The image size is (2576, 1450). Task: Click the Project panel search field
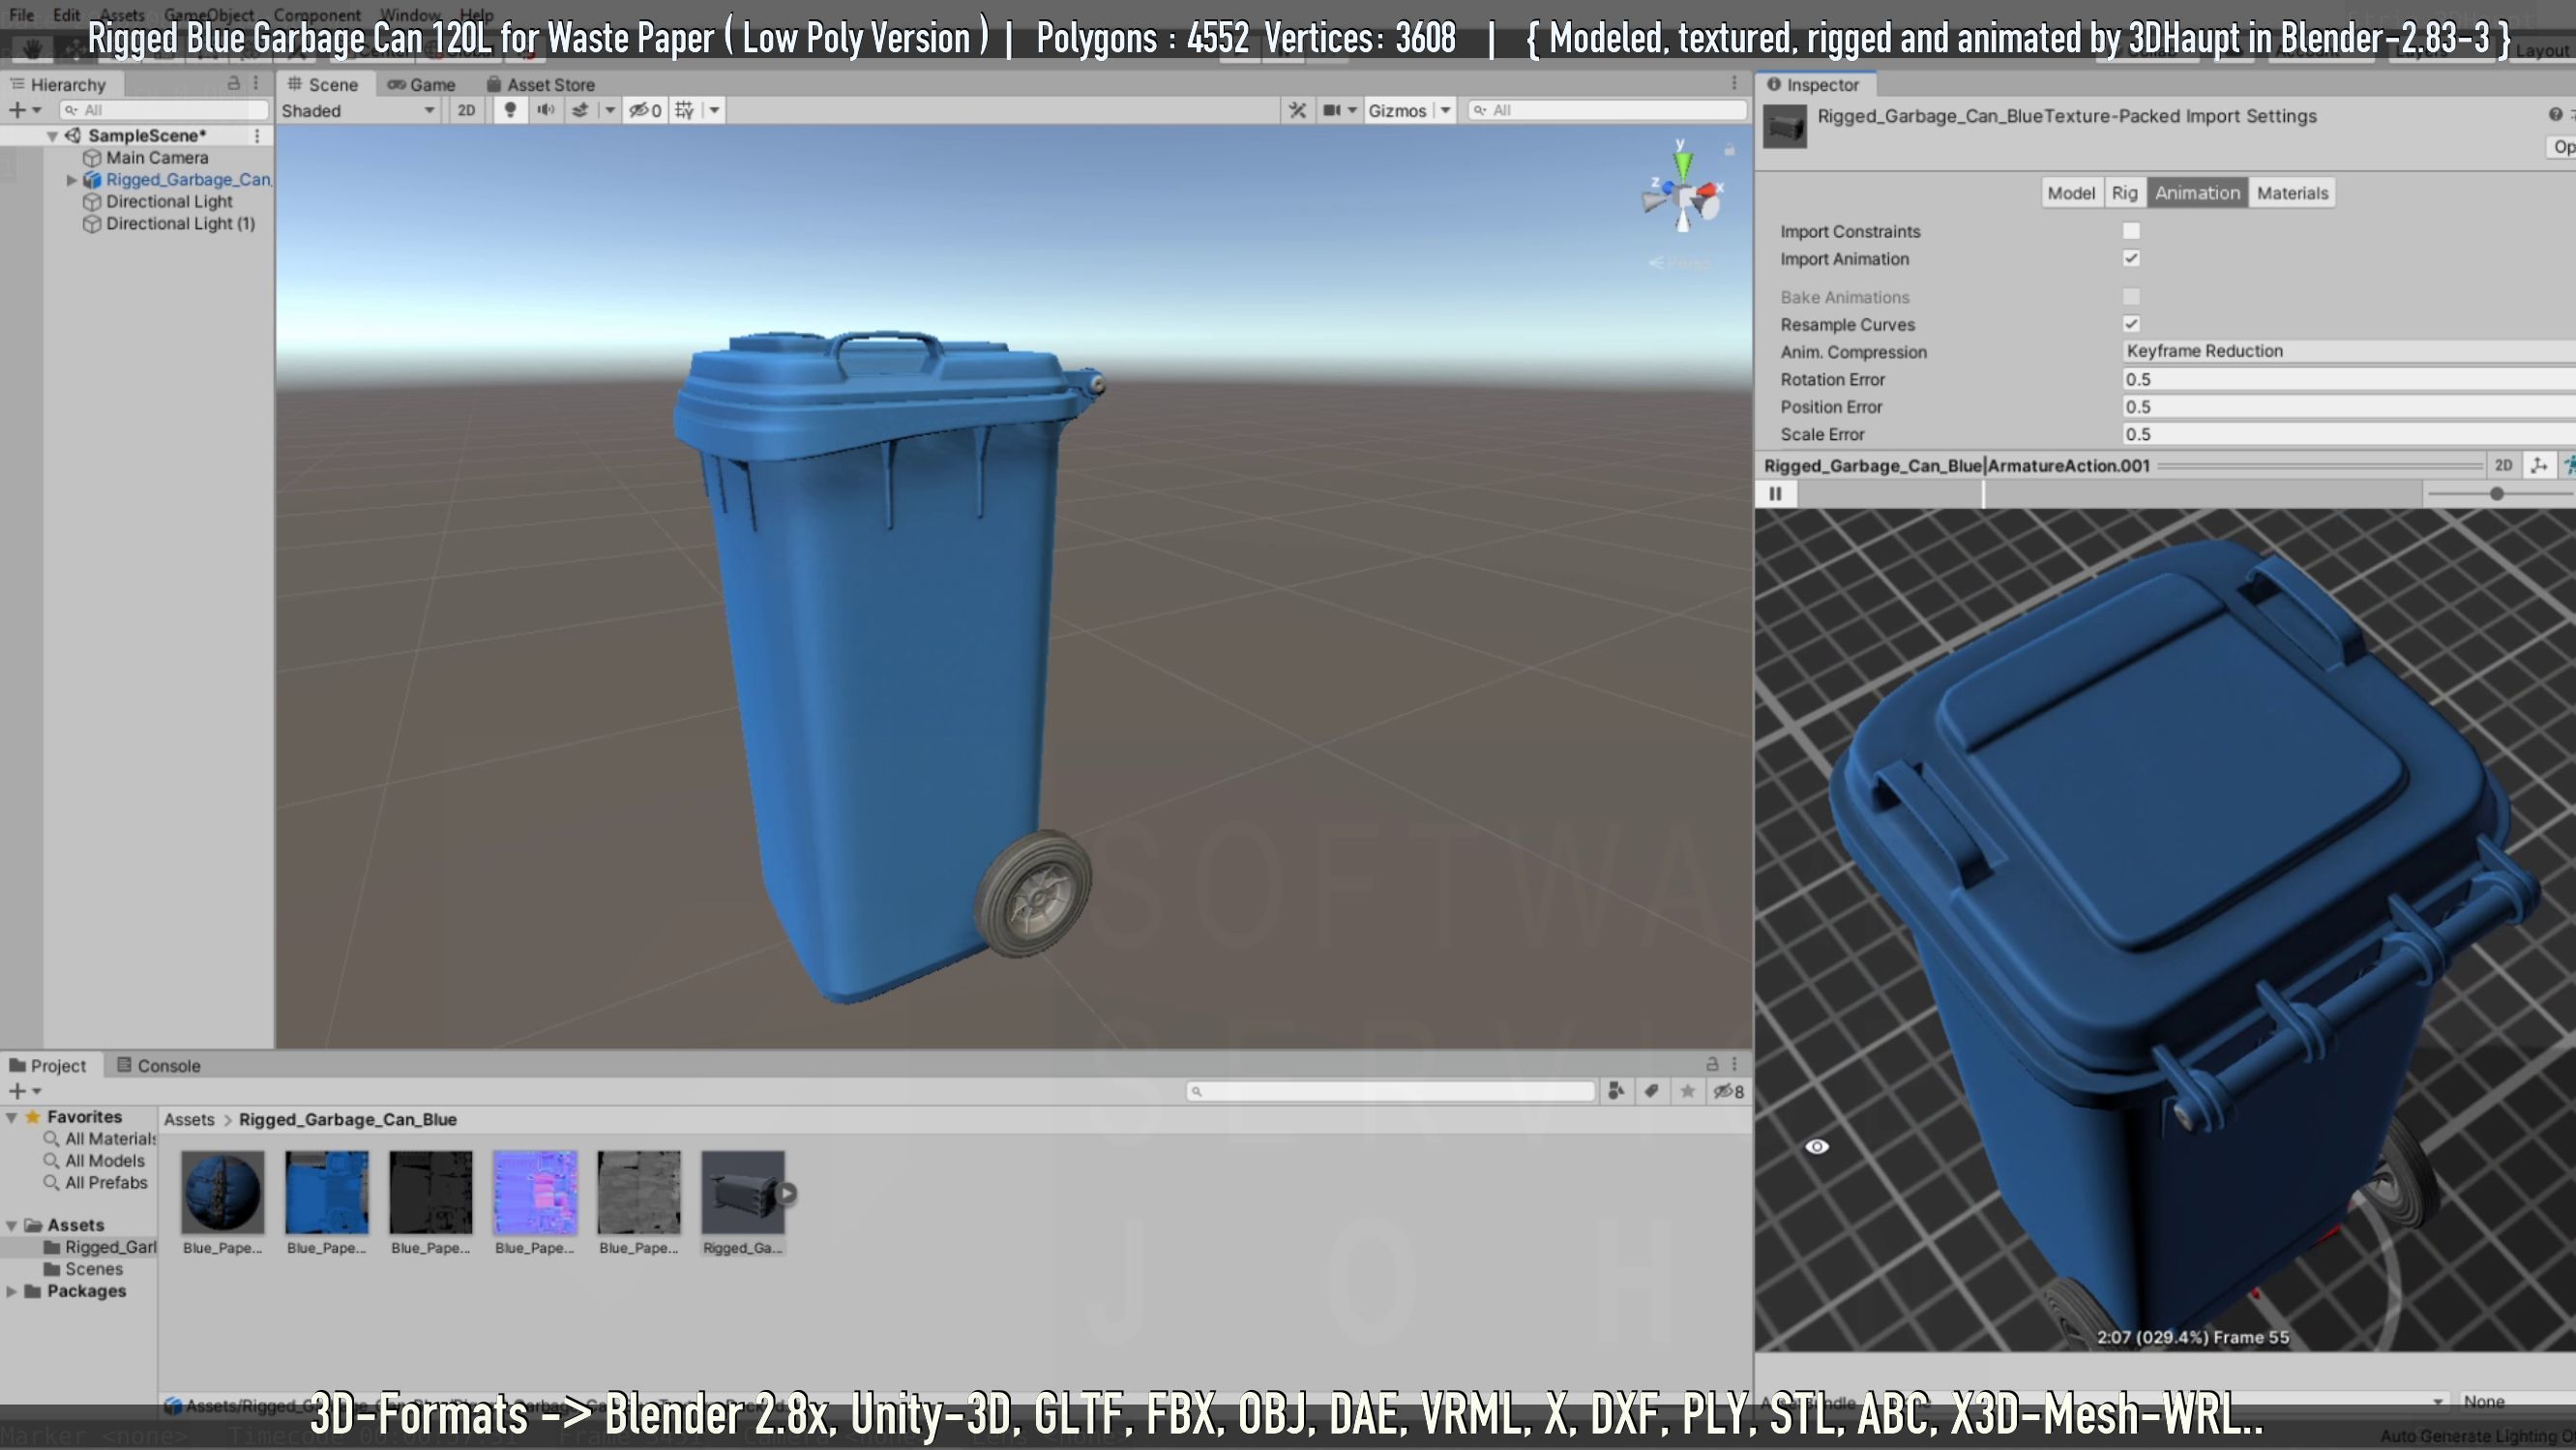pyautogui.click(x=1390, y=1091)
